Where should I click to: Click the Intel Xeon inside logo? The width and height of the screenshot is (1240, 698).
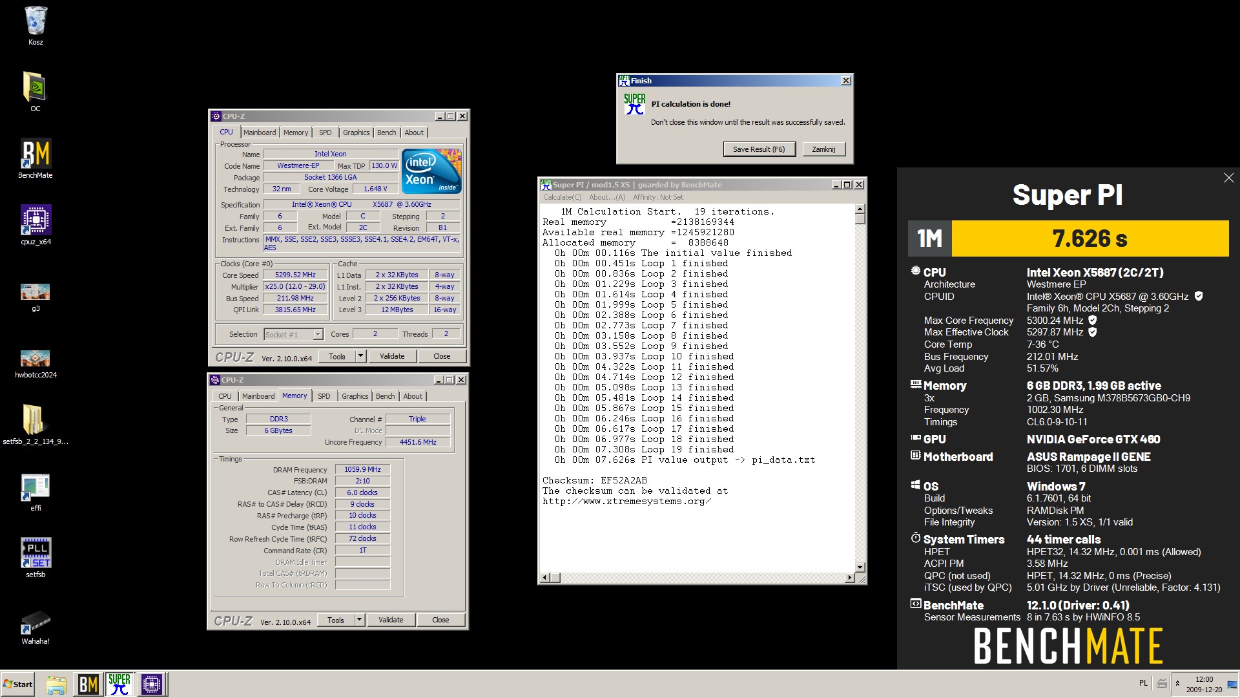point(431,171)
